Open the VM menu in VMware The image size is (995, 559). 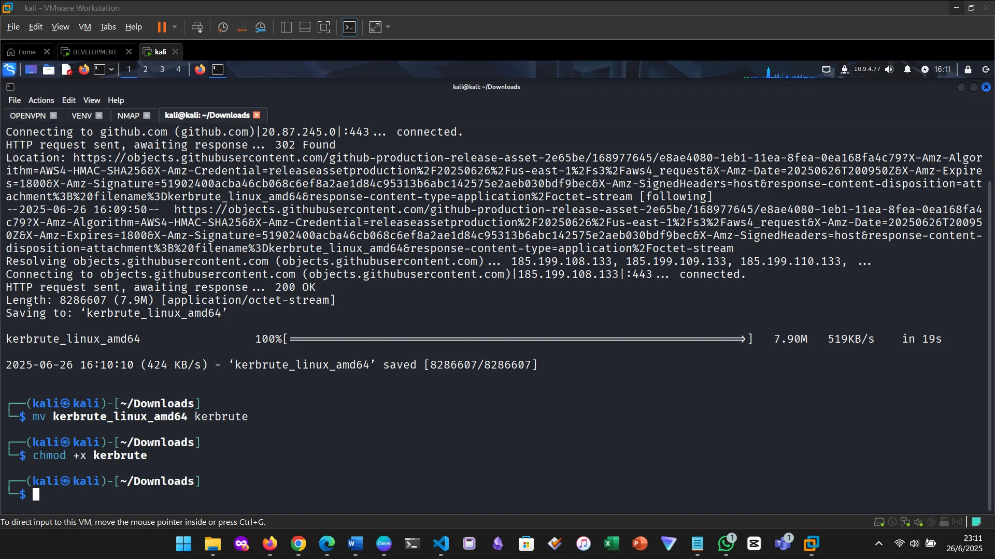84,26
